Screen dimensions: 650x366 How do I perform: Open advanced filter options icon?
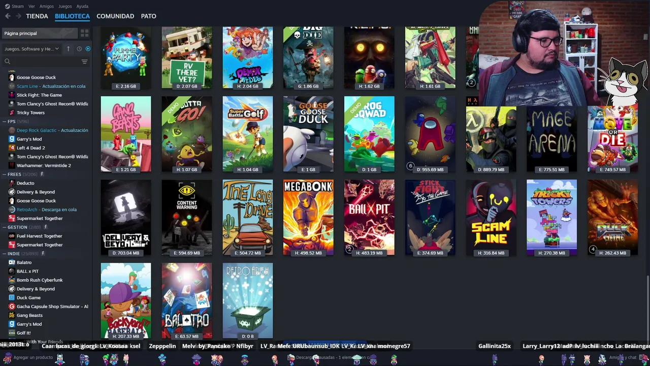(84, 62)
